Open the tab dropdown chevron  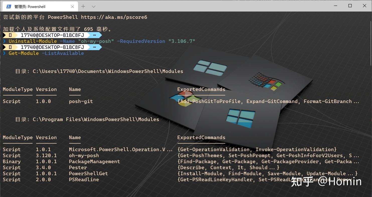pos(94,6)
